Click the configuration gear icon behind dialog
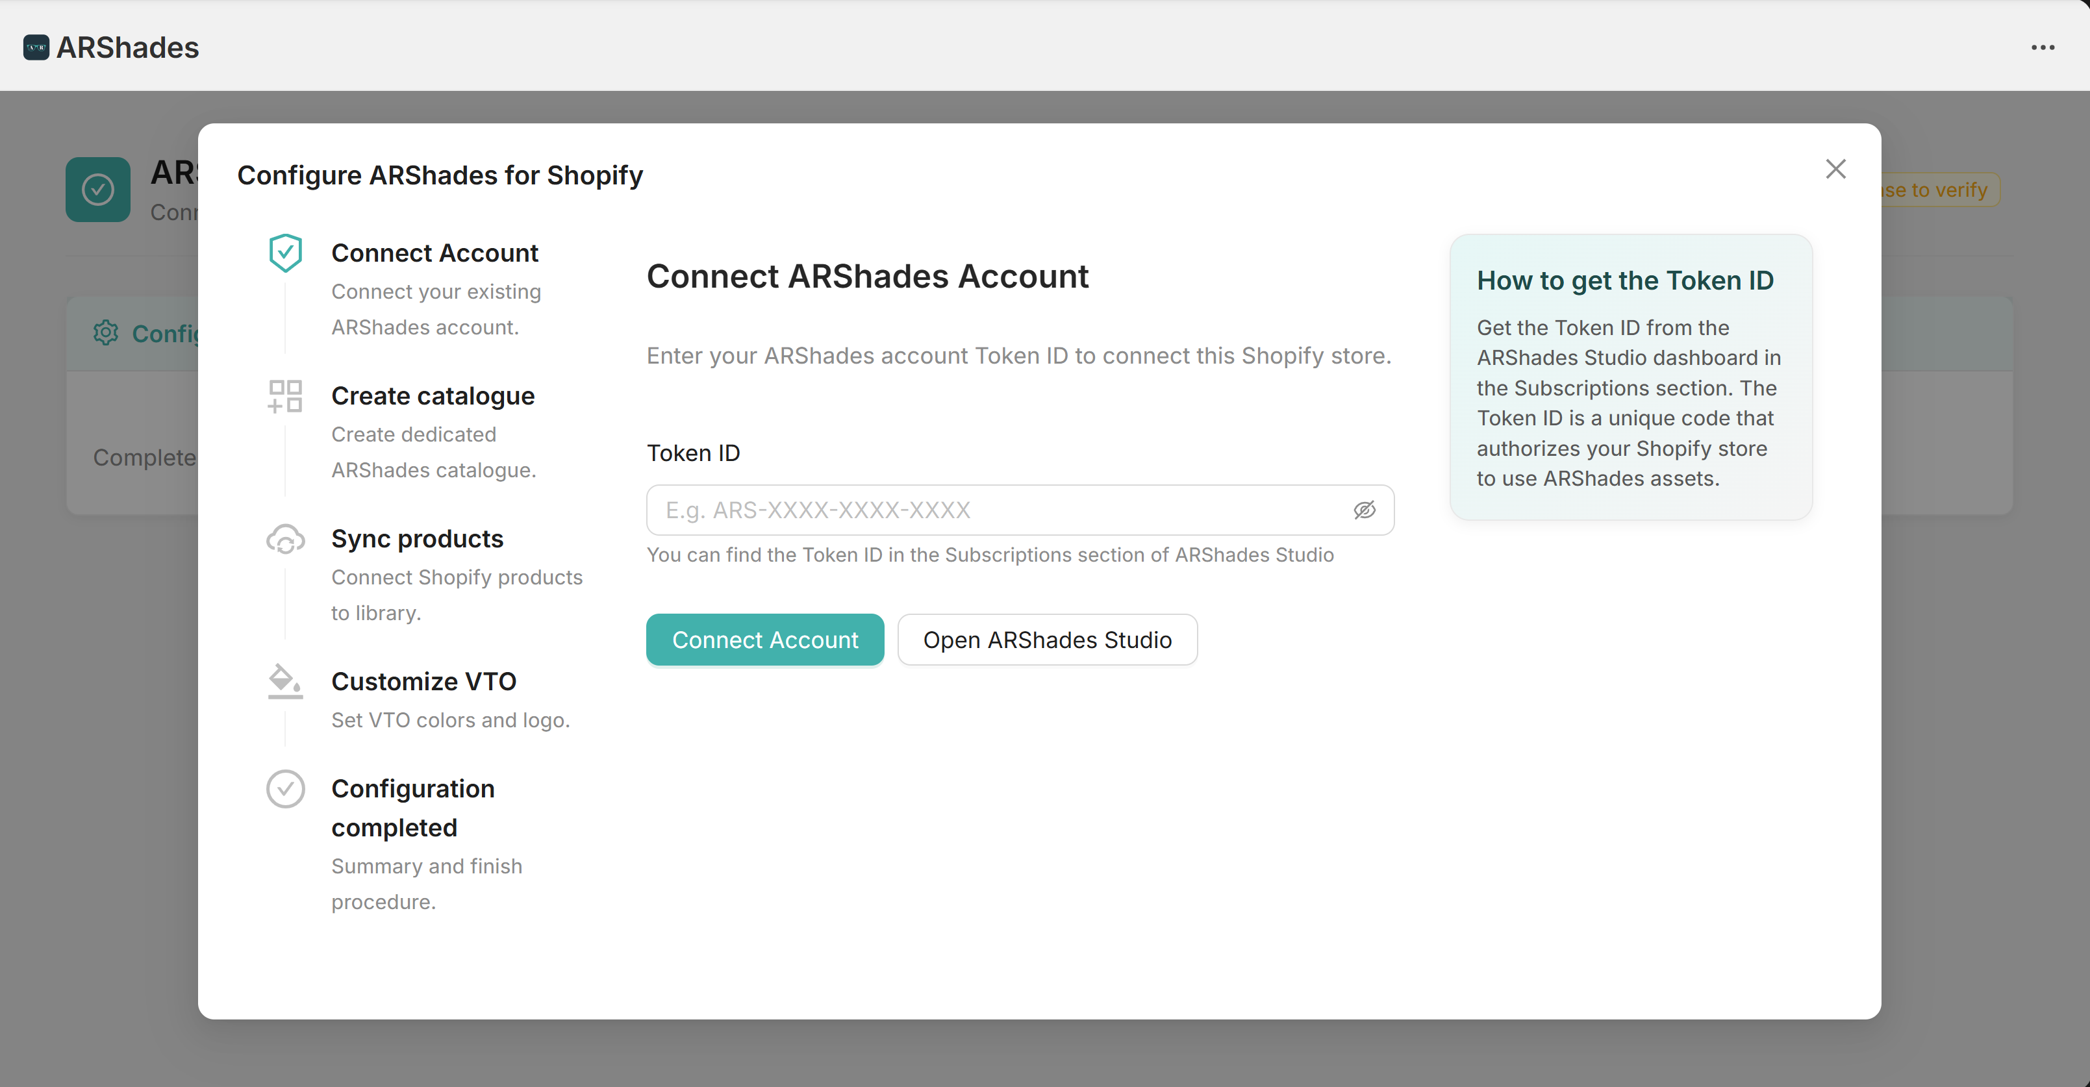This screenshot has height=1087, width=2090. pyautogui.click(x=105, y=333)
